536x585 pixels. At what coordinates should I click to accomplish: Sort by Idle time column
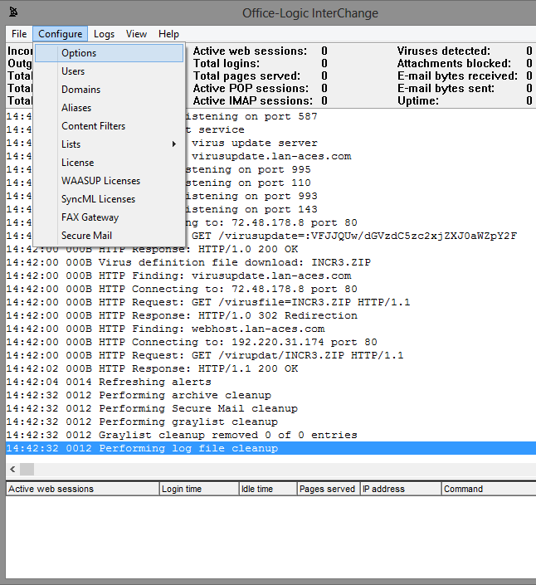pos(268,489)
